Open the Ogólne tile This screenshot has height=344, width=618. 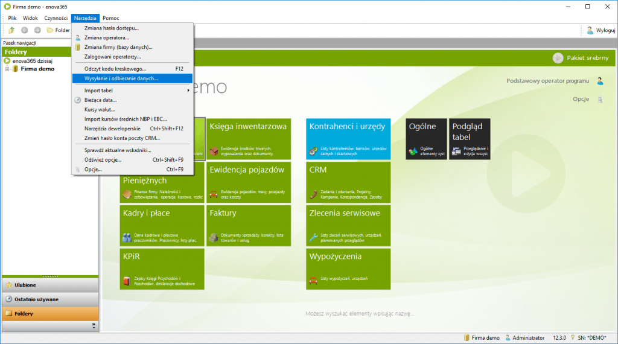[x=426, y=138]
